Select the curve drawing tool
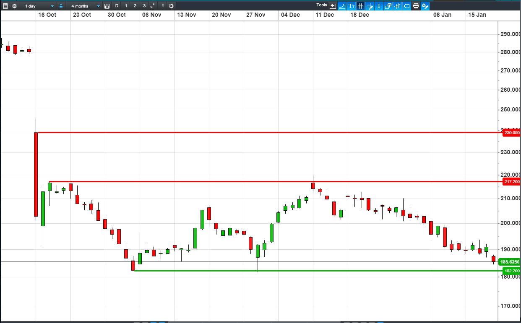 tap(342, 6)
